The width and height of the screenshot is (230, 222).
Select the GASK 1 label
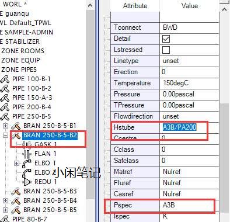click(46, 144)
